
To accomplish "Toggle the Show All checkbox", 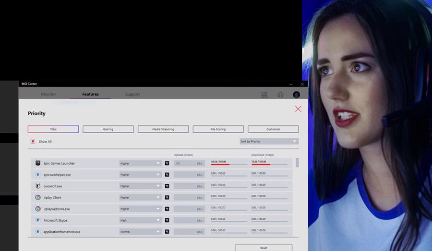I will (33, 141).
